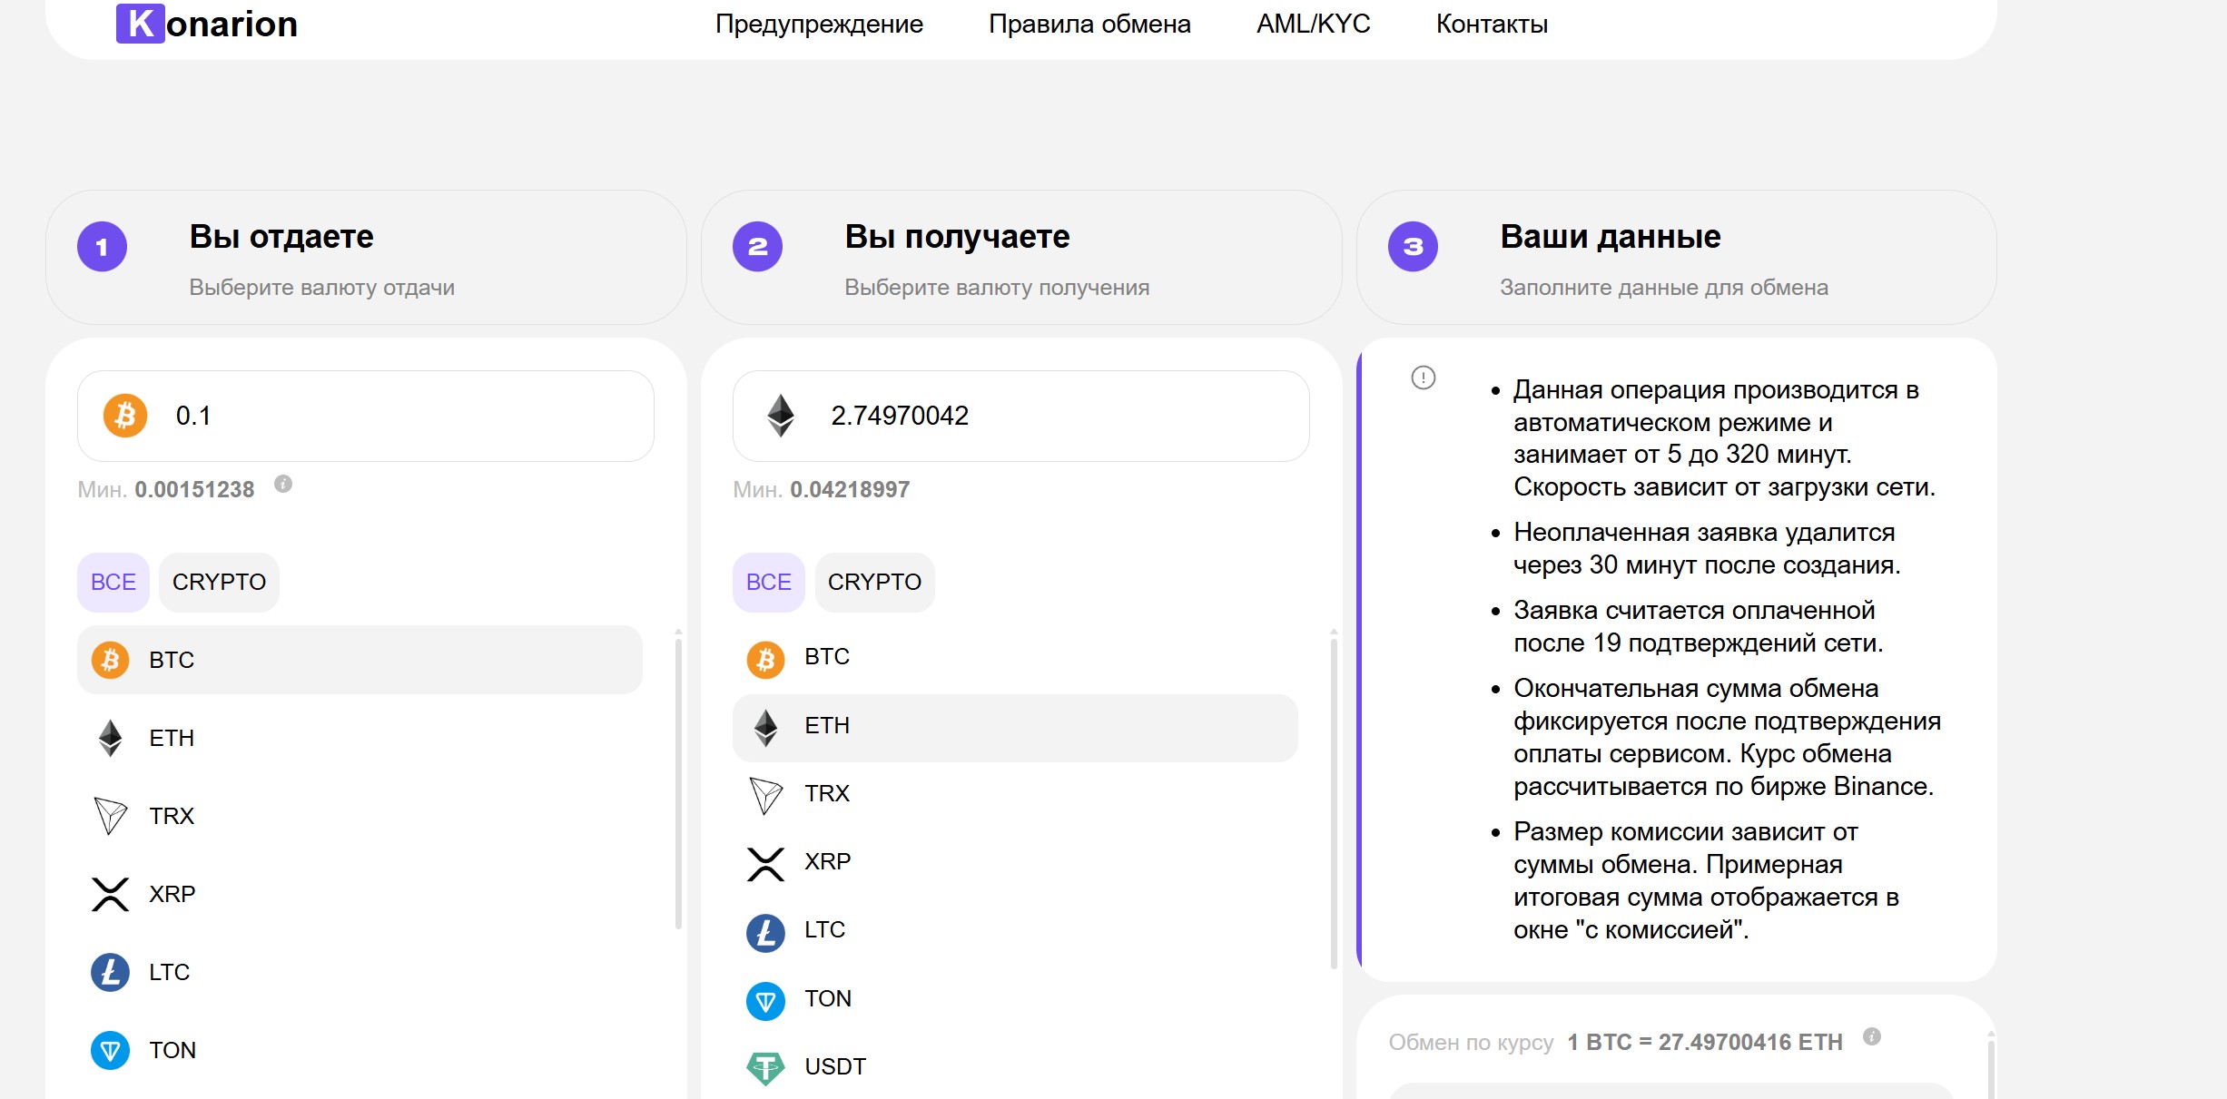
Task: Click the Konarion logo
Action: (x=207, y=24)
